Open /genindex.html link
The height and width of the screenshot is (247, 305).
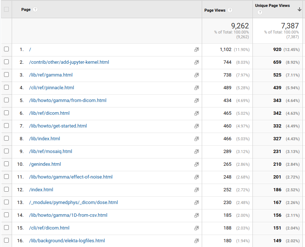pos(45,164)
